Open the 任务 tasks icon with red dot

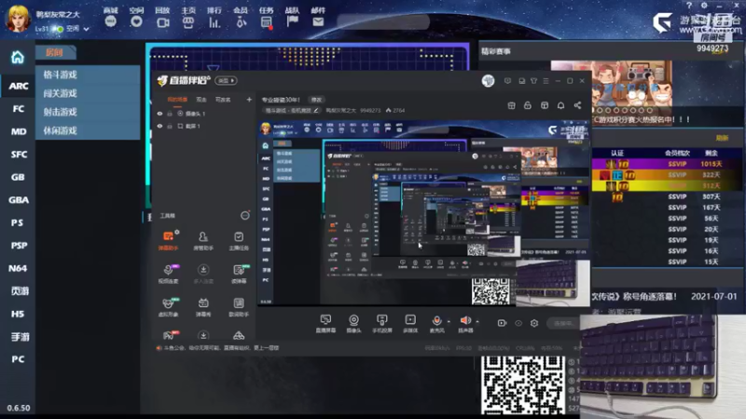[267, 21]
